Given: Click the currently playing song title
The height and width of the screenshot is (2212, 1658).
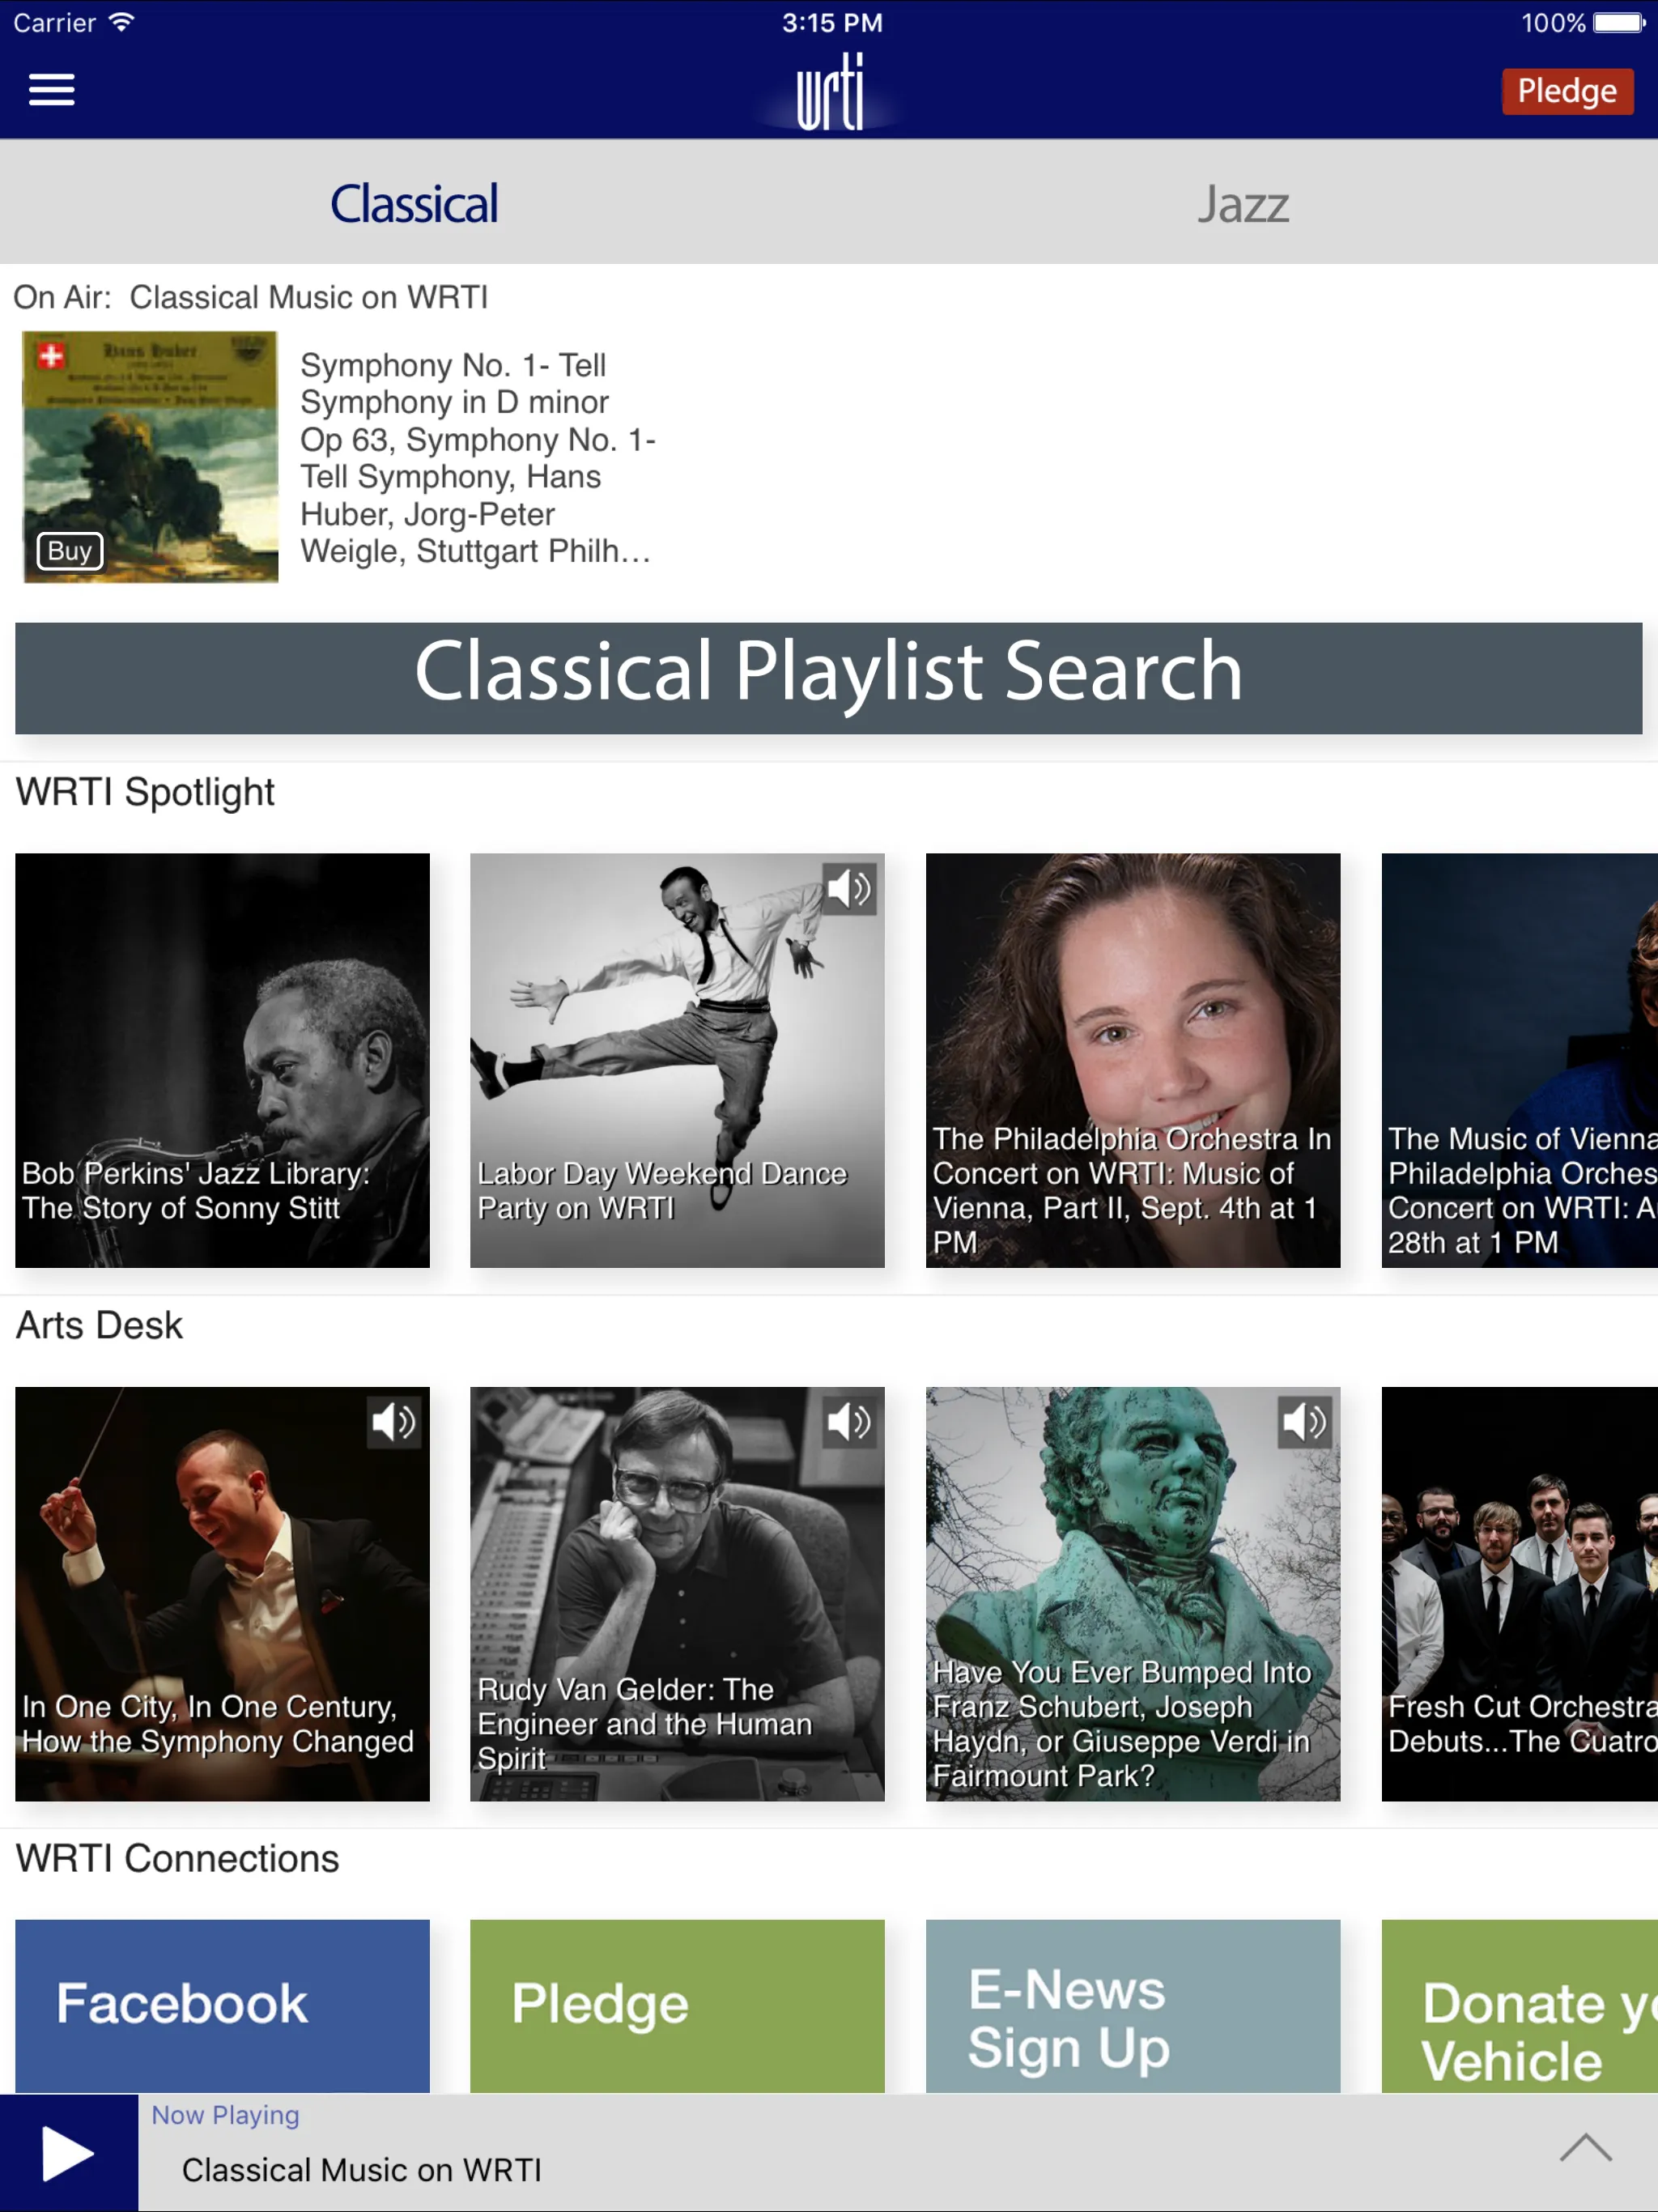Looking at the screenshot, I should (362, 2170).
